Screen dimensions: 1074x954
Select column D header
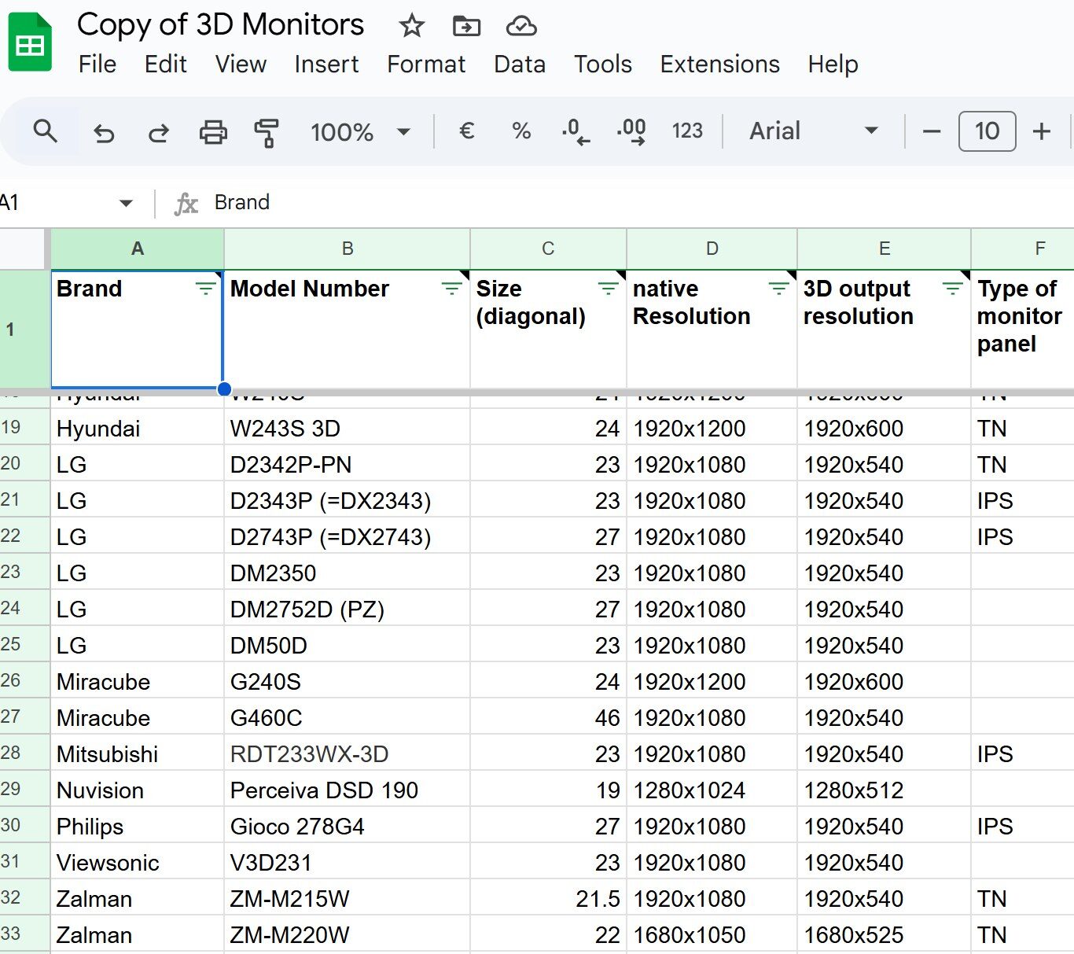(x=712, y=249)
